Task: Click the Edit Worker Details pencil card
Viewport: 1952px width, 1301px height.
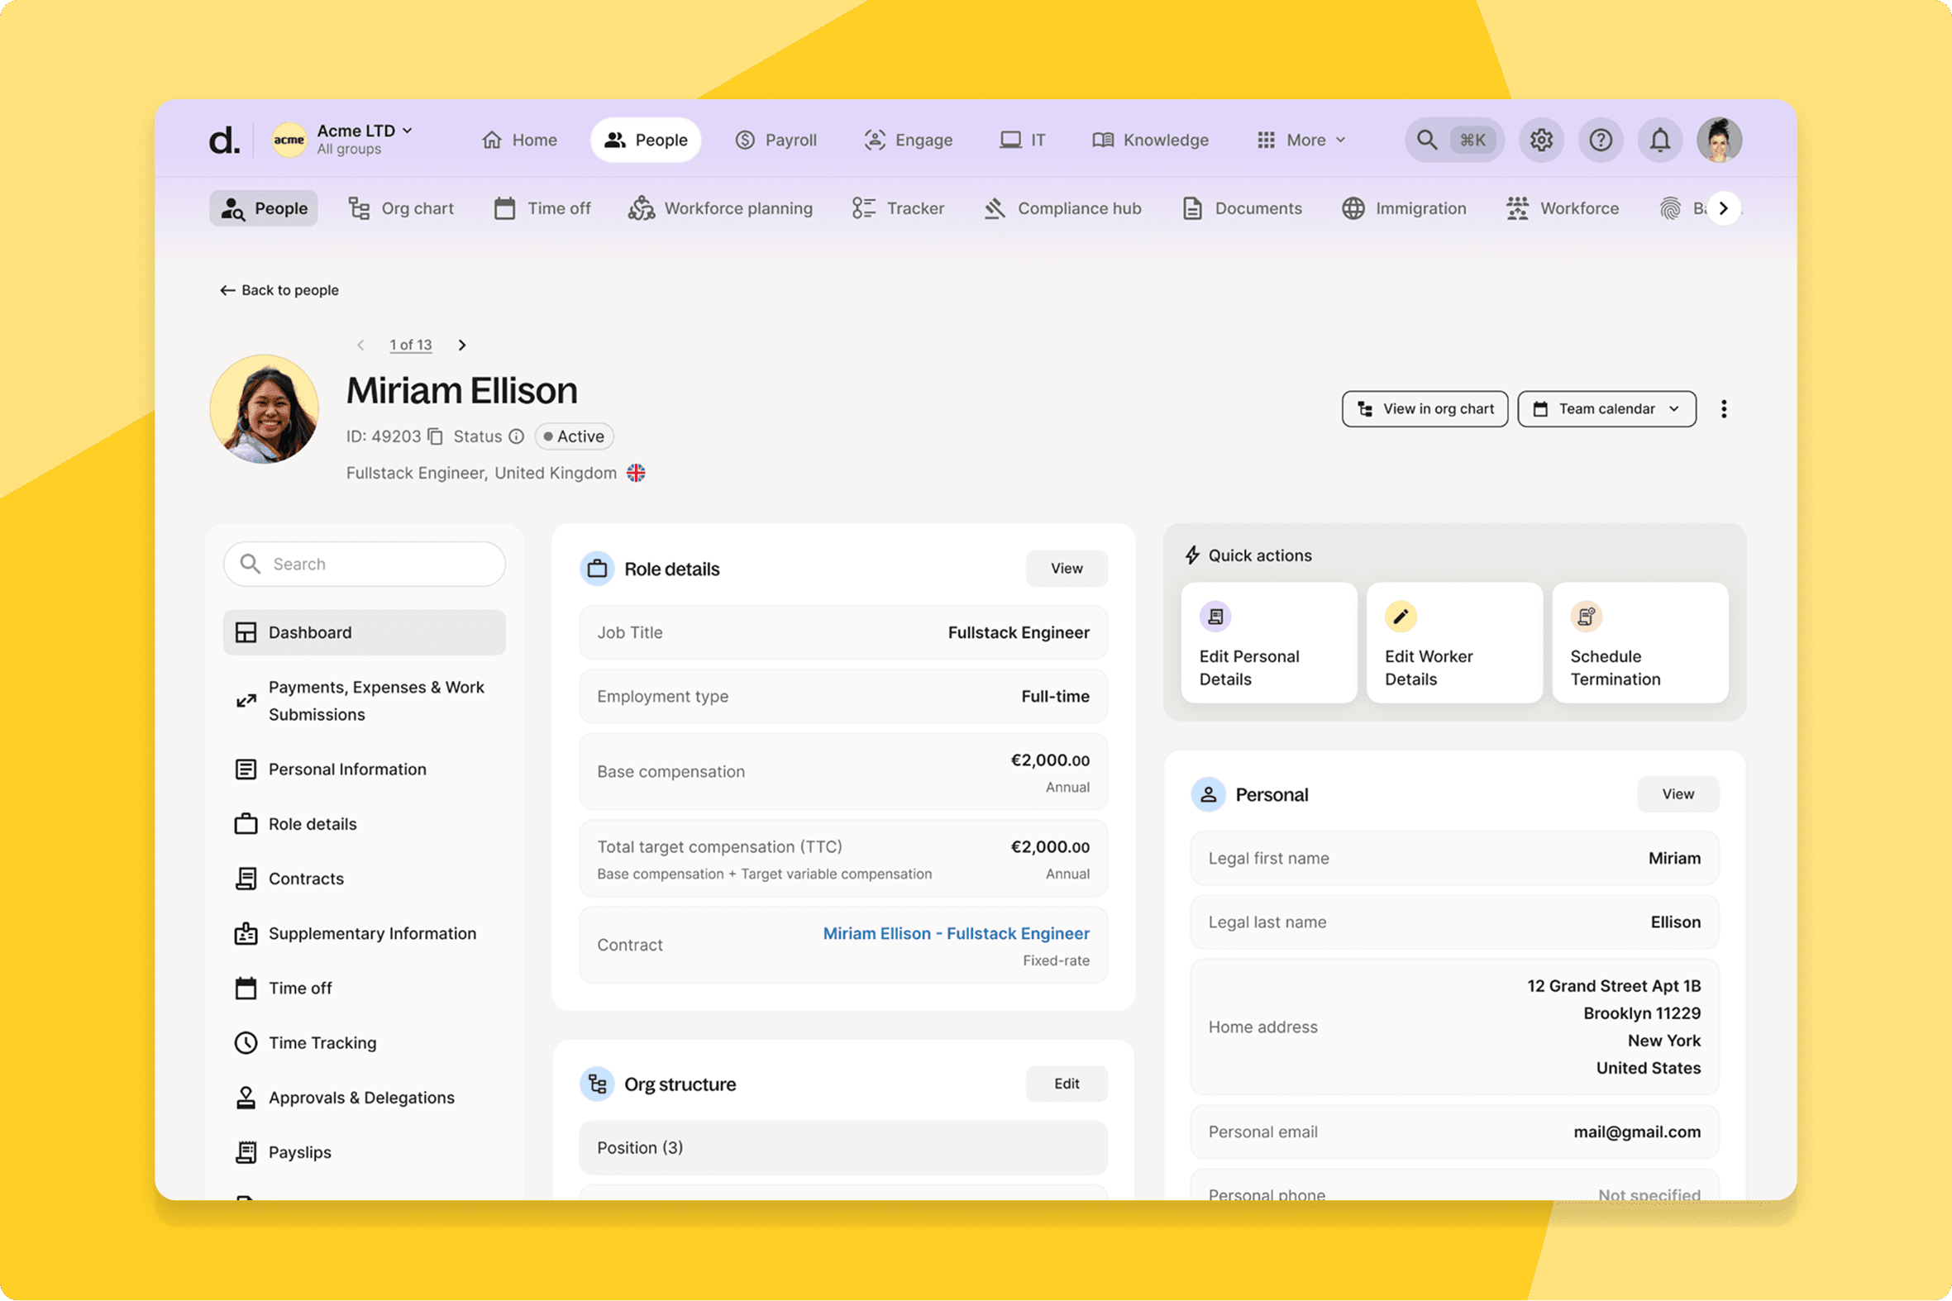Action: [1454, 642]
